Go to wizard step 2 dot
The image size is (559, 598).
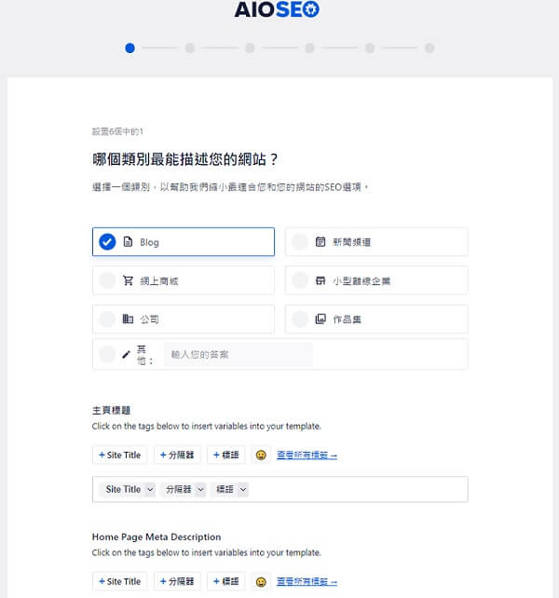pyautogui.click(x=190, y=48)
